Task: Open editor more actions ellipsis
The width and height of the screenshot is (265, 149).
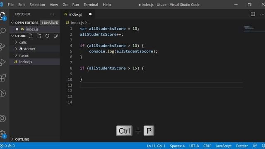Action: tap(262, 14)
